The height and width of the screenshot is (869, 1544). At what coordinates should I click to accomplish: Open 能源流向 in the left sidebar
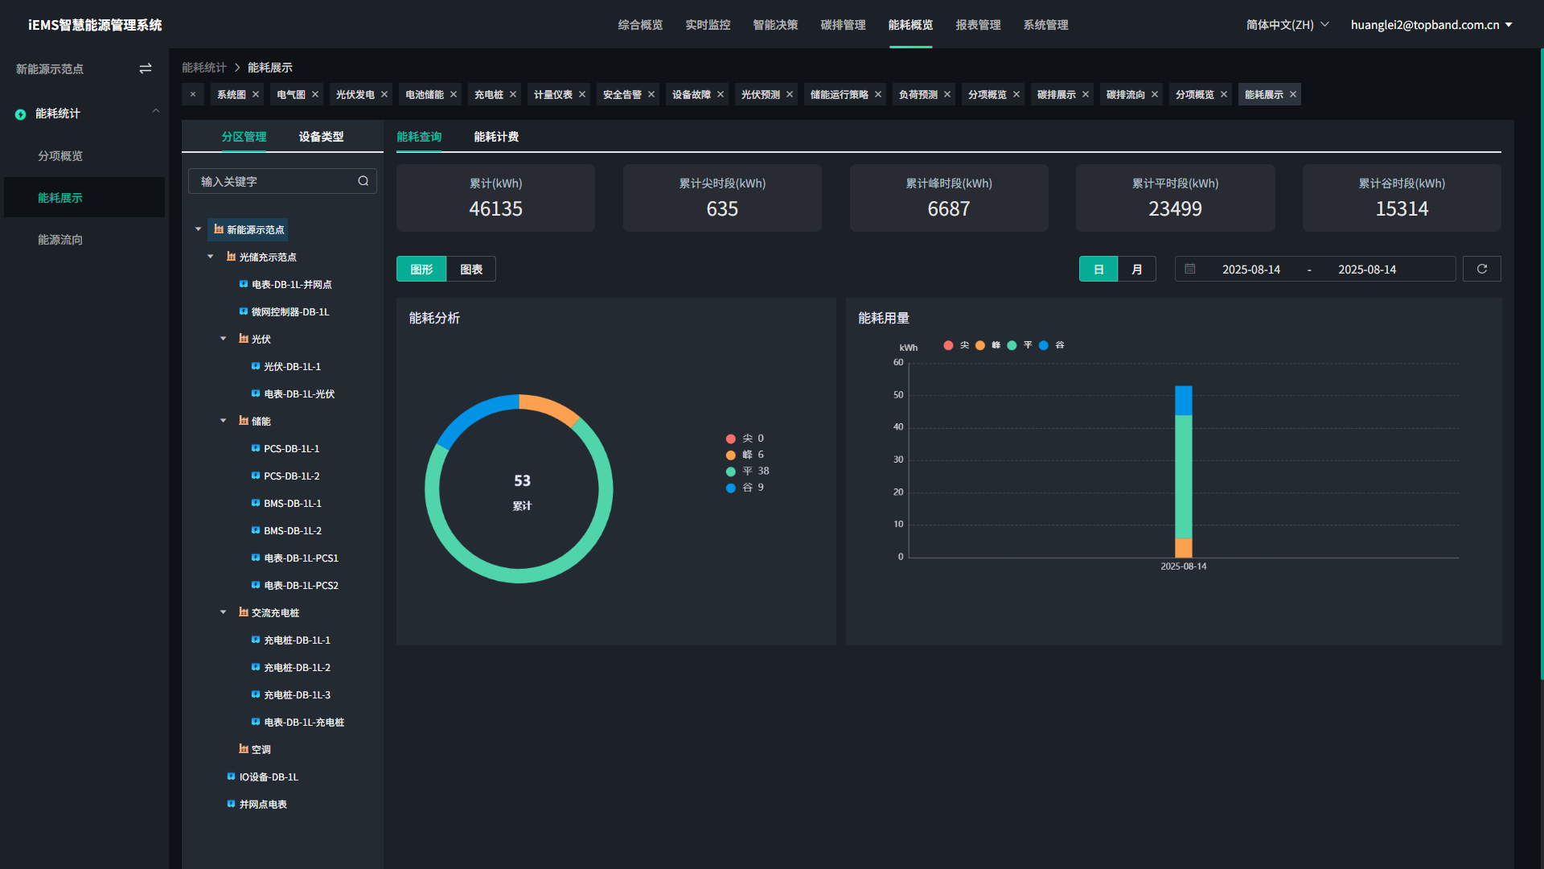click(60, 240)
